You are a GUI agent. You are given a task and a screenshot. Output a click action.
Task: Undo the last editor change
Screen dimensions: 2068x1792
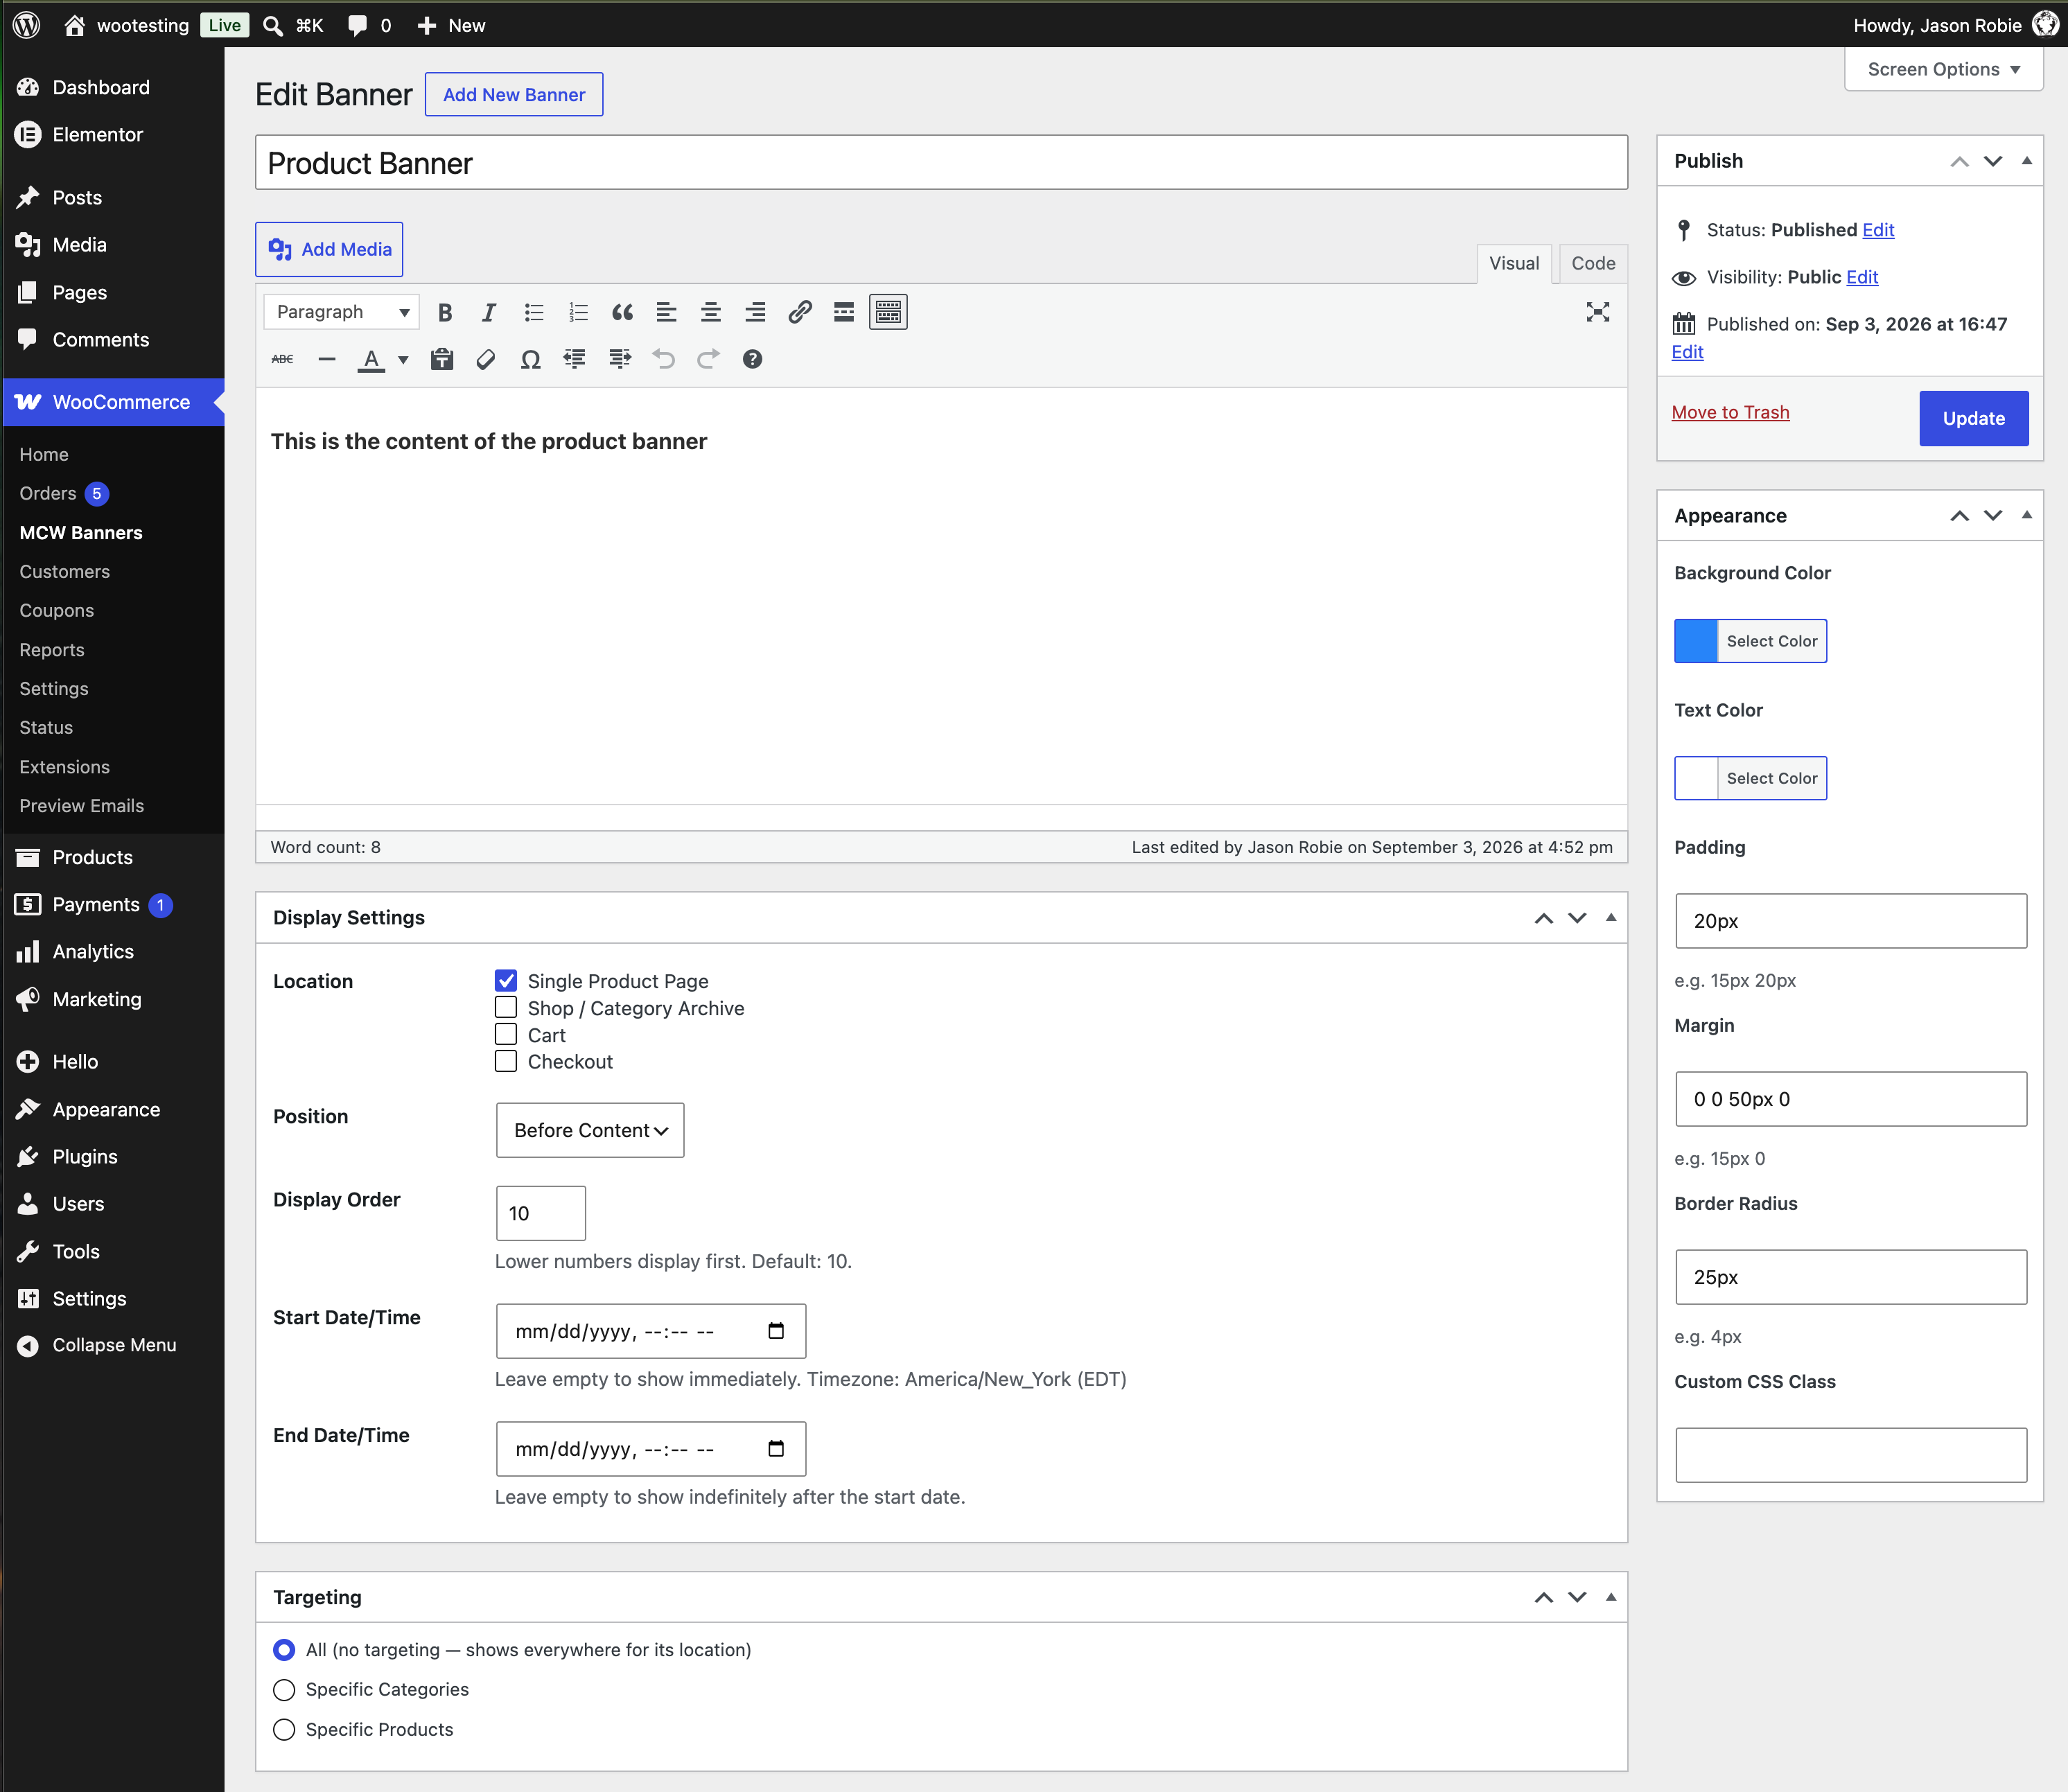pyautogui.click(x=664, y=359)
